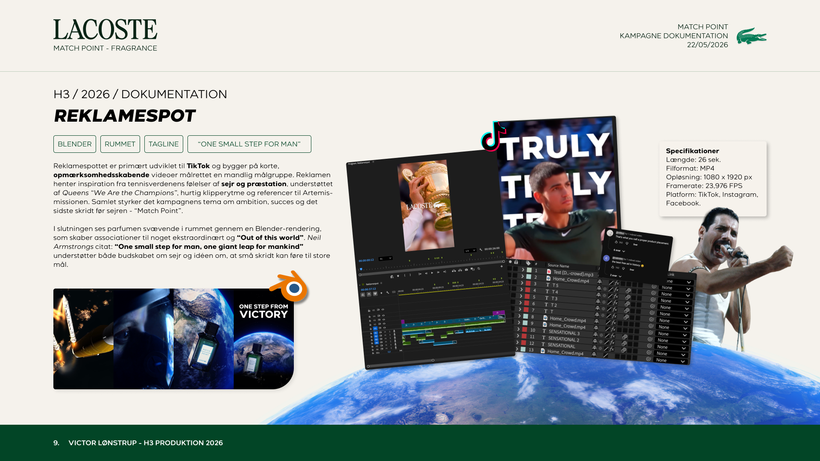
Task: Click the purple 'C' commenter avatar
Action: tap(606, 258)
